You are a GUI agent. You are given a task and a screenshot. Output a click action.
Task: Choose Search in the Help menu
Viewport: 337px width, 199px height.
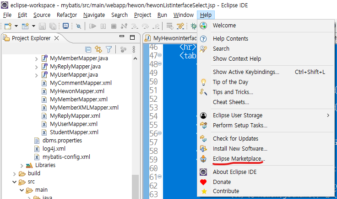tap(266, 49)
